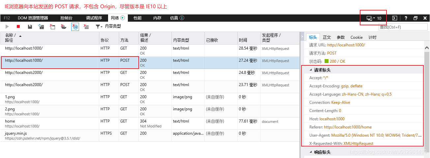Click the green play icon on 网络 tab
Screen dimensions: 430x158
[123, 18]
